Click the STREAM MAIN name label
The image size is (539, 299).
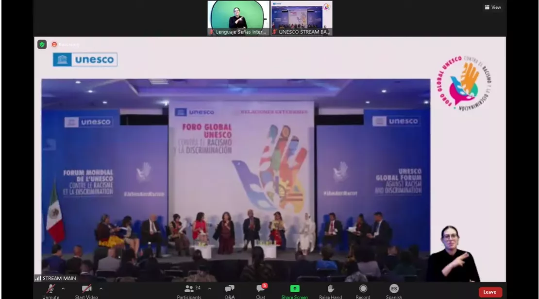[x=59, y=279]
